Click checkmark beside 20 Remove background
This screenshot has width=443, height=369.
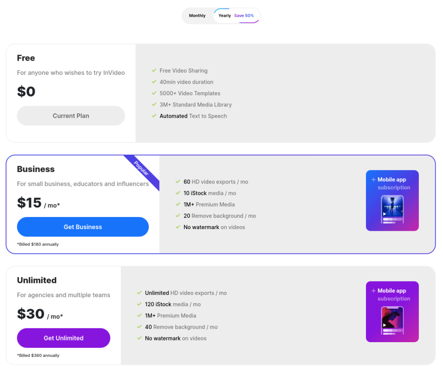(178, 215)
